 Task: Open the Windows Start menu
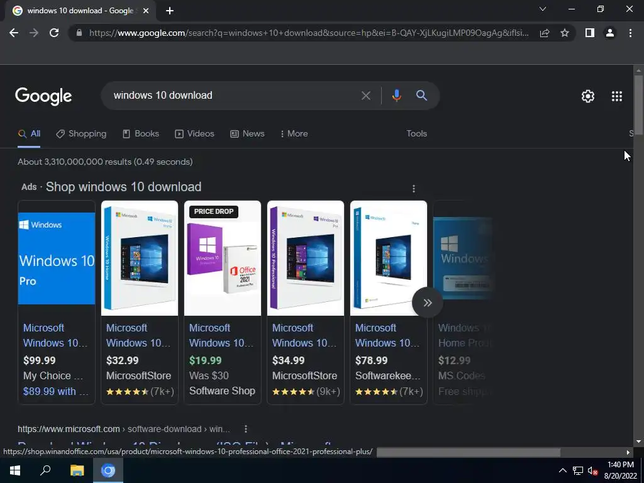click(15, 470)
